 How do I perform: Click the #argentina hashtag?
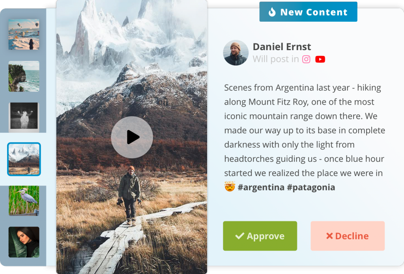tap(261, 188)
